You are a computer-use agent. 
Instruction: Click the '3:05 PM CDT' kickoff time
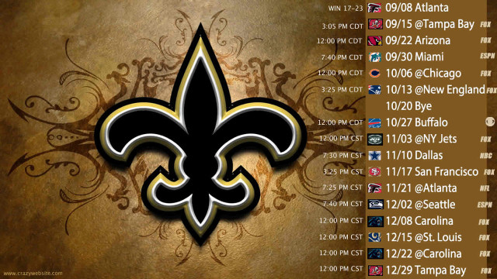[342, 26]
